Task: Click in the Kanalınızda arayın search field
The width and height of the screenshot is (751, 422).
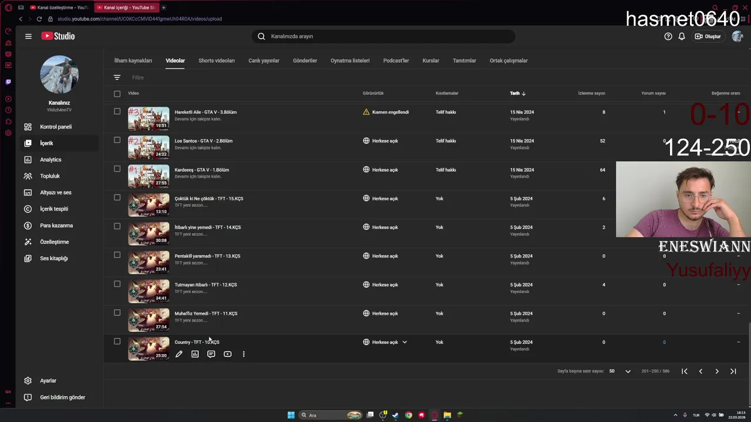Action: 384,36
